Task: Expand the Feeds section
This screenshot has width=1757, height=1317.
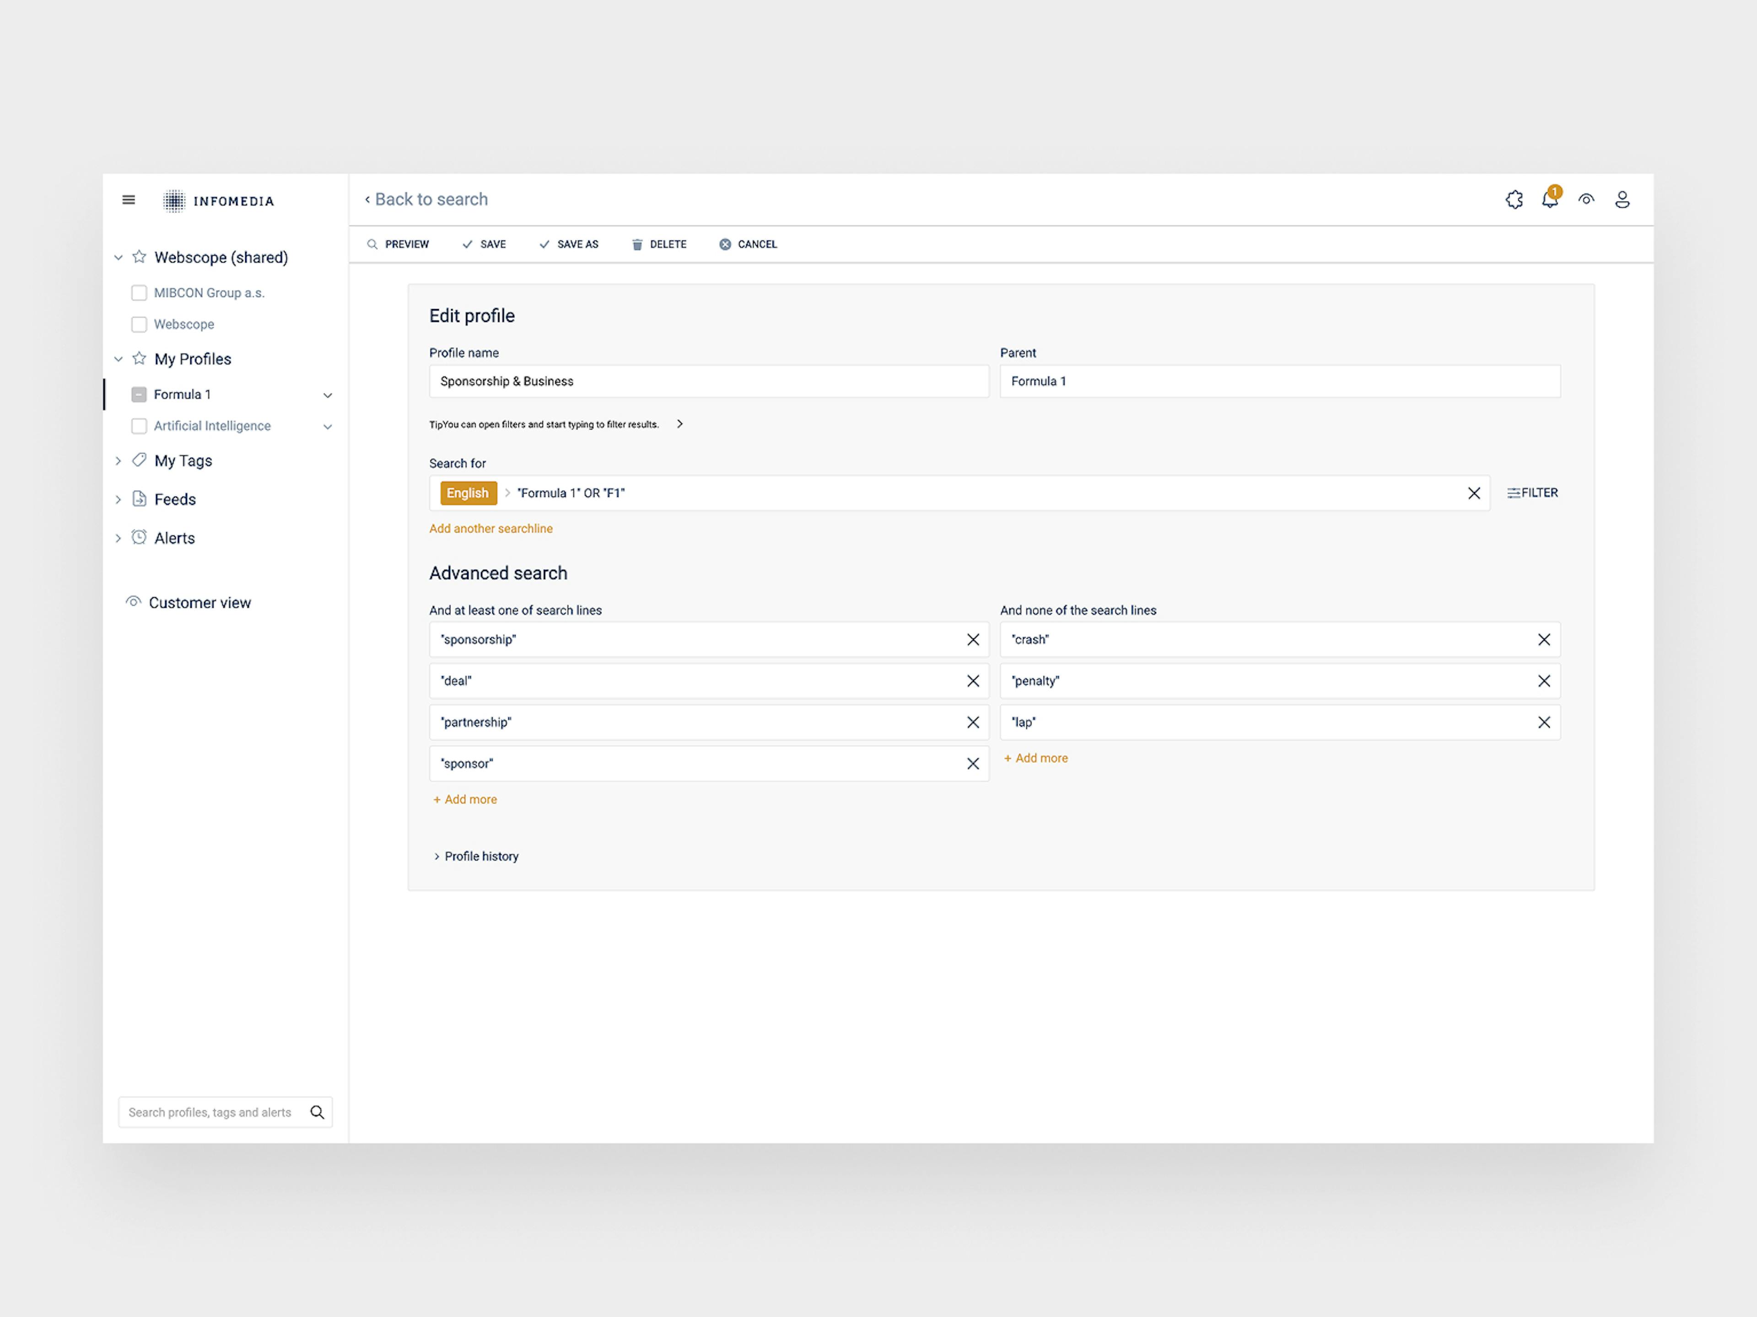Action: (x=119, y=498)
